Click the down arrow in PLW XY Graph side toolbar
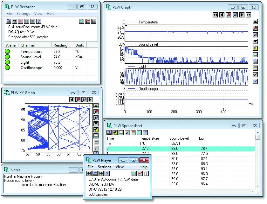Screen dimensions: 267x204 click(96, 124)
